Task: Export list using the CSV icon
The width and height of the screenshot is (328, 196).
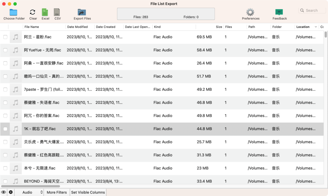Action: coord(57,12)
